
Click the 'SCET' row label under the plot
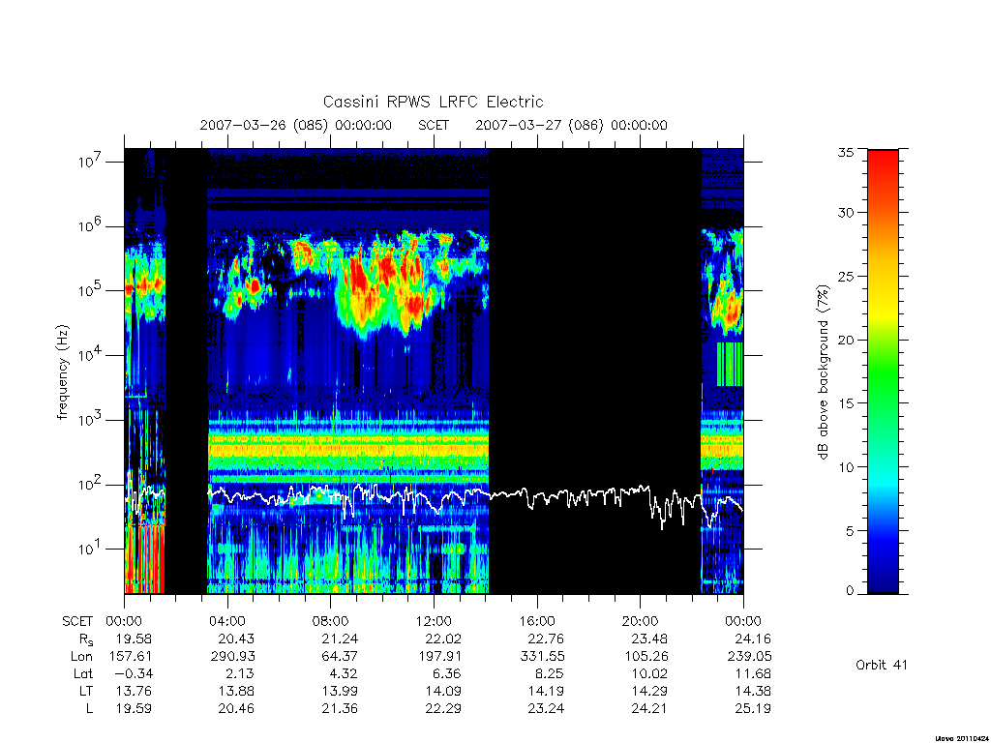(x=77, y=622)
